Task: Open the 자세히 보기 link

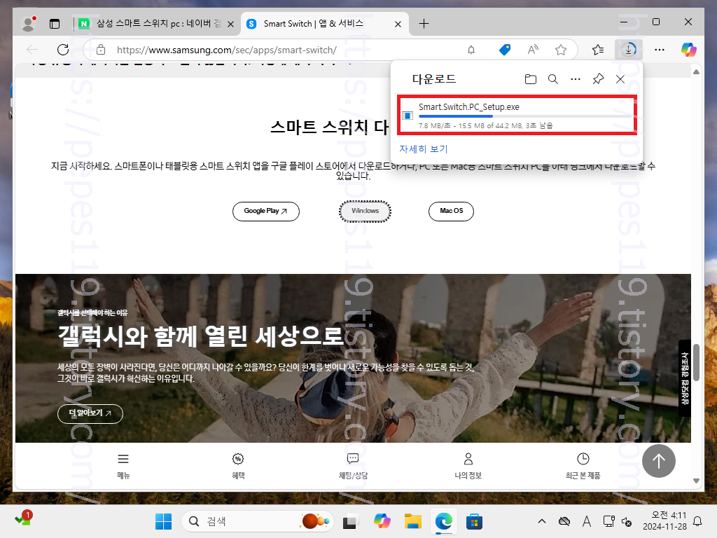Action: click(x=424, y=149)
